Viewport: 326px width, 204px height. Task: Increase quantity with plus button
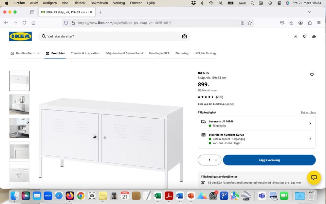216,160
